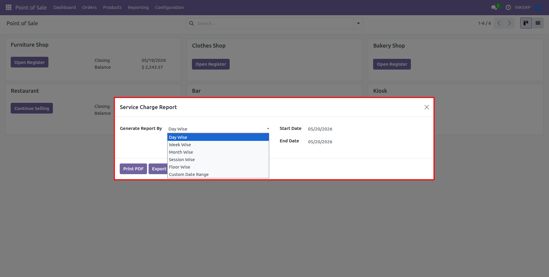Image resolution: width=549 pixels, height=277 pixels.
Task: Open Register for Bakery Shop
Action: (392, 64)
